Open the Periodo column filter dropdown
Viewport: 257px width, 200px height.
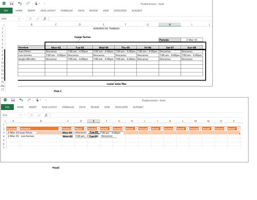tap(18, 128)
